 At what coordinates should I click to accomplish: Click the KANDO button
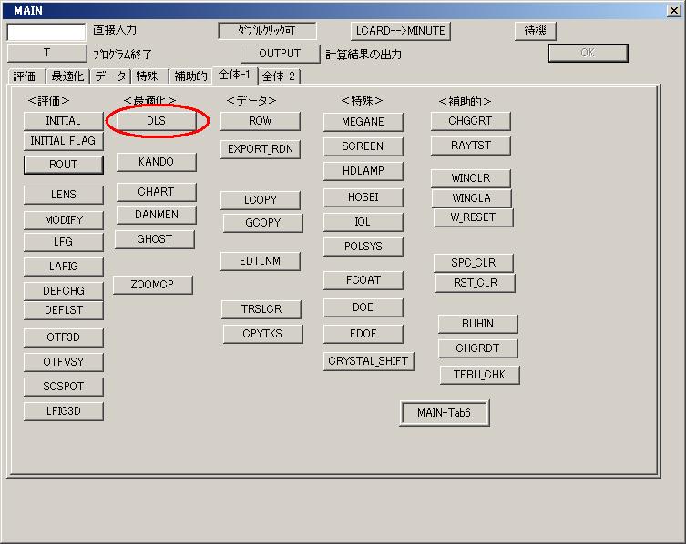tap(156, 162)
